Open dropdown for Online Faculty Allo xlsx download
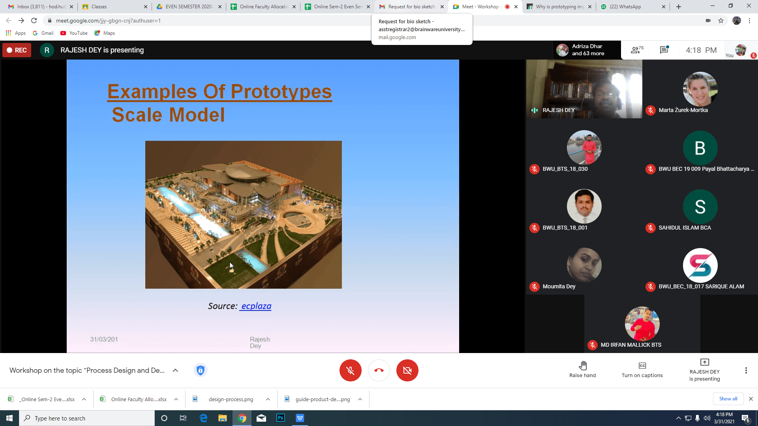Viewport: 758px width, 426px height. click(x=176, y=399)
